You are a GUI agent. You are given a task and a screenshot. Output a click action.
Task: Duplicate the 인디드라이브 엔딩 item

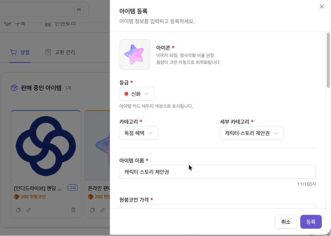coord(18,210)
